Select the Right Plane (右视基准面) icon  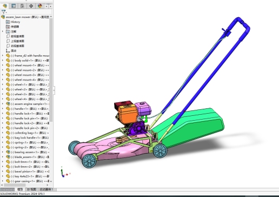tap(8, 46)
